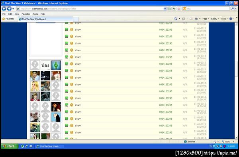This screenshot has width=239, height=157.
Task: Click the 100% zoom level button
Action: pyautogui.click(x=226, y=141)
